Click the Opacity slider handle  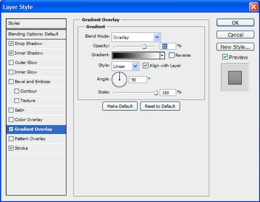click(144, 46)
